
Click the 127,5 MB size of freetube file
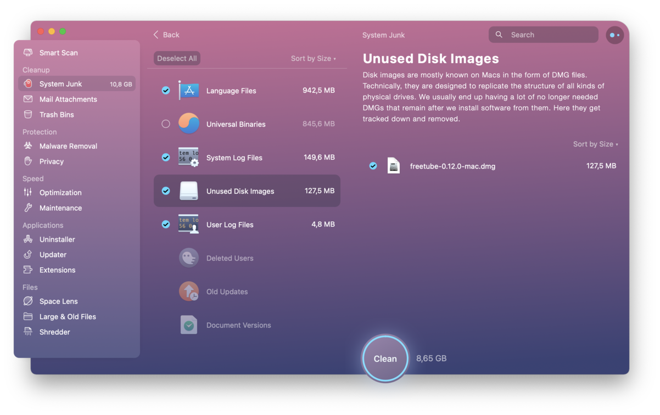[x=601, y=166]
